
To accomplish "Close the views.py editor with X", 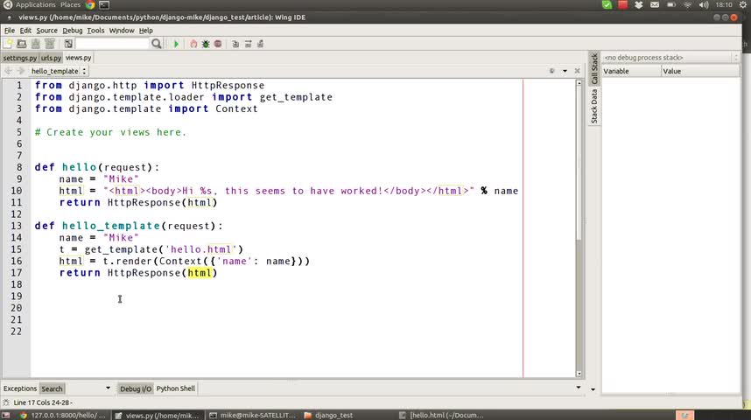I will (x=577, y=71).
